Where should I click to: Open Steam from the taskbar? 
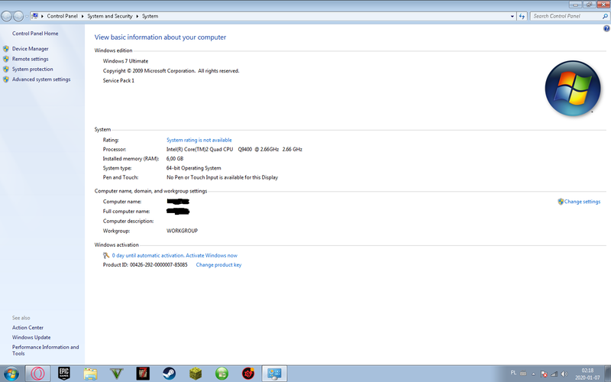[169, 374]
